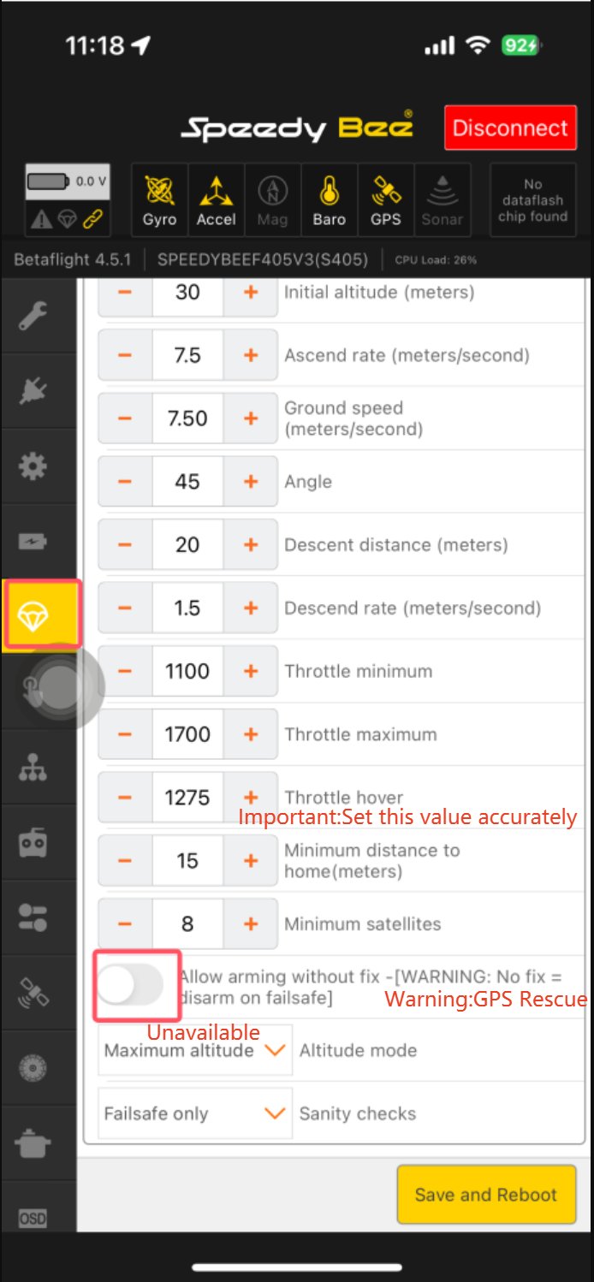594x1282 pixels.
Task: Select the Ports plug icon in sidebar
Action: 33,391
